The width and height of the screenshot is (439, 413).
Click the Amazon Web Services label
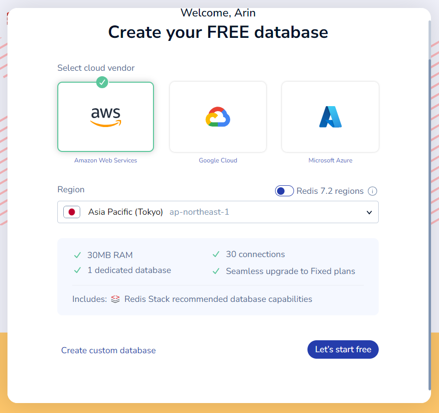click(x=106, y=160)
